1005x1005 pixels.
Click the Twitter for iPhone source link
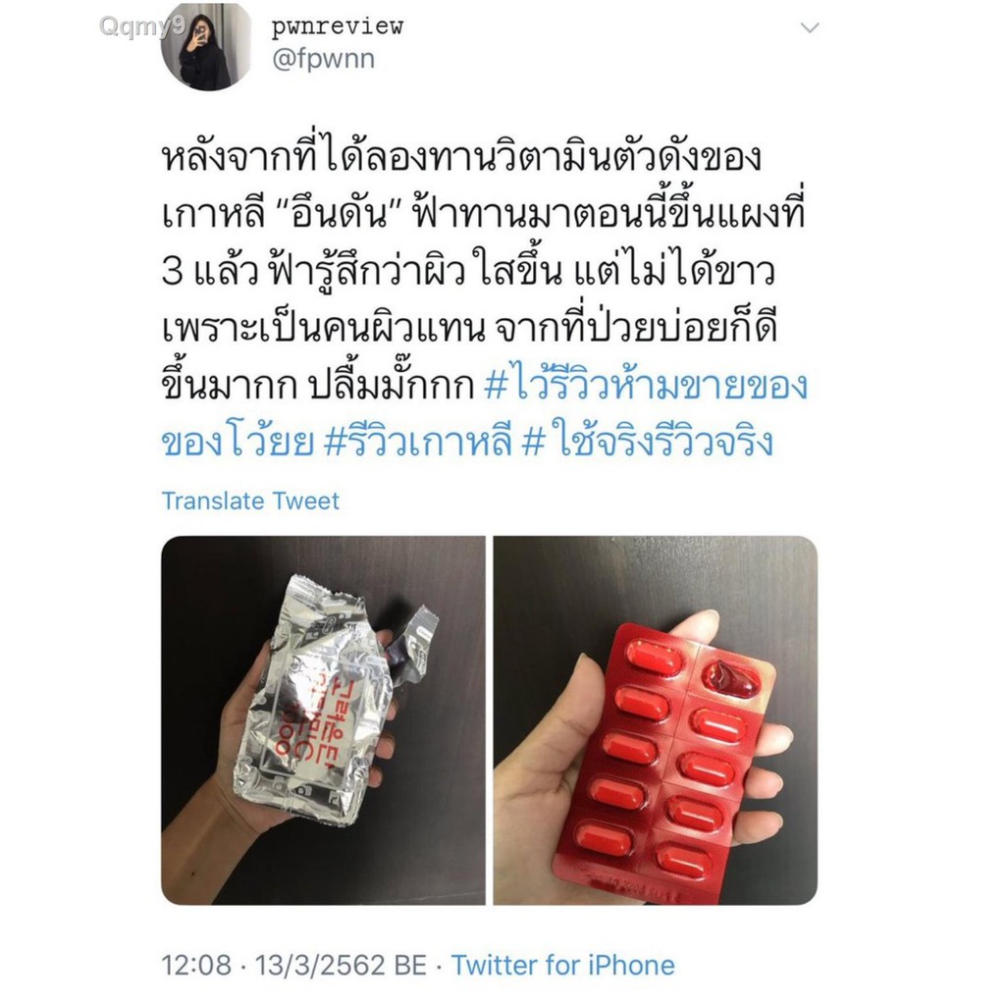coord(562,965)
